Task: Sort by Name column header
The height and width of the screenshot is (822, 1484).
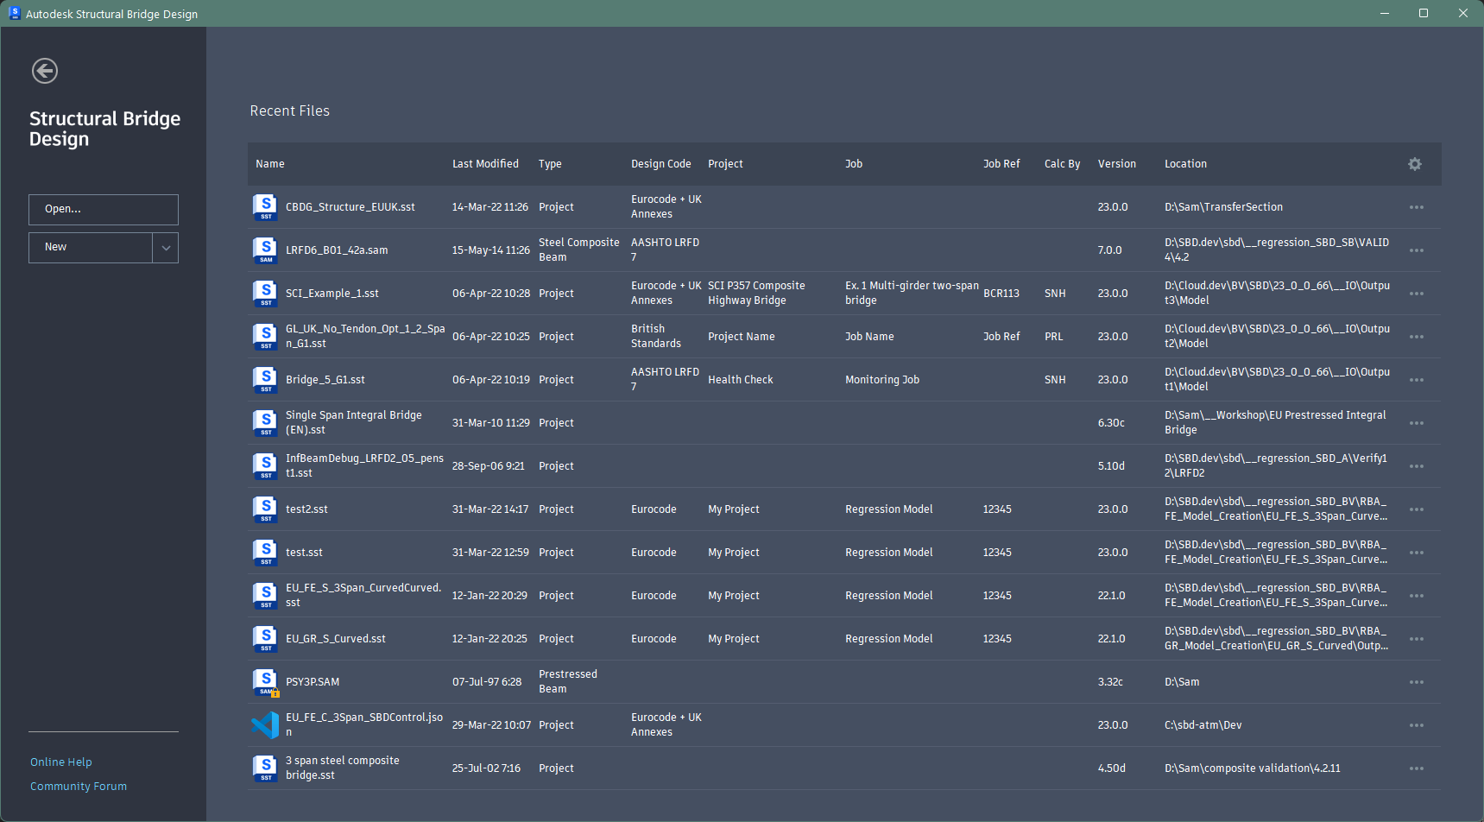Action: [x=270, y=164]
